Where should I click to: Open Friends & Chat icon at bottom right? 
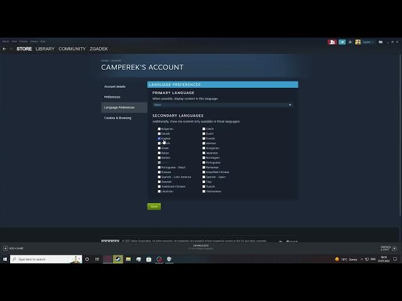394,248
